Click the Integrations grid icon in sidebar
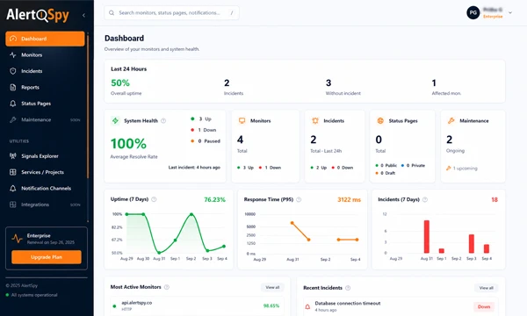The image size is (527, 316). tap(13, 205)
